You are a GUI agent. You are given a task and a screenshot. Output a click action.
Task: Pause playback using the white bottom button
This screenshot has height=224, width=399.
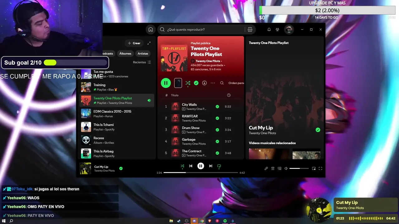click(201, 166)
